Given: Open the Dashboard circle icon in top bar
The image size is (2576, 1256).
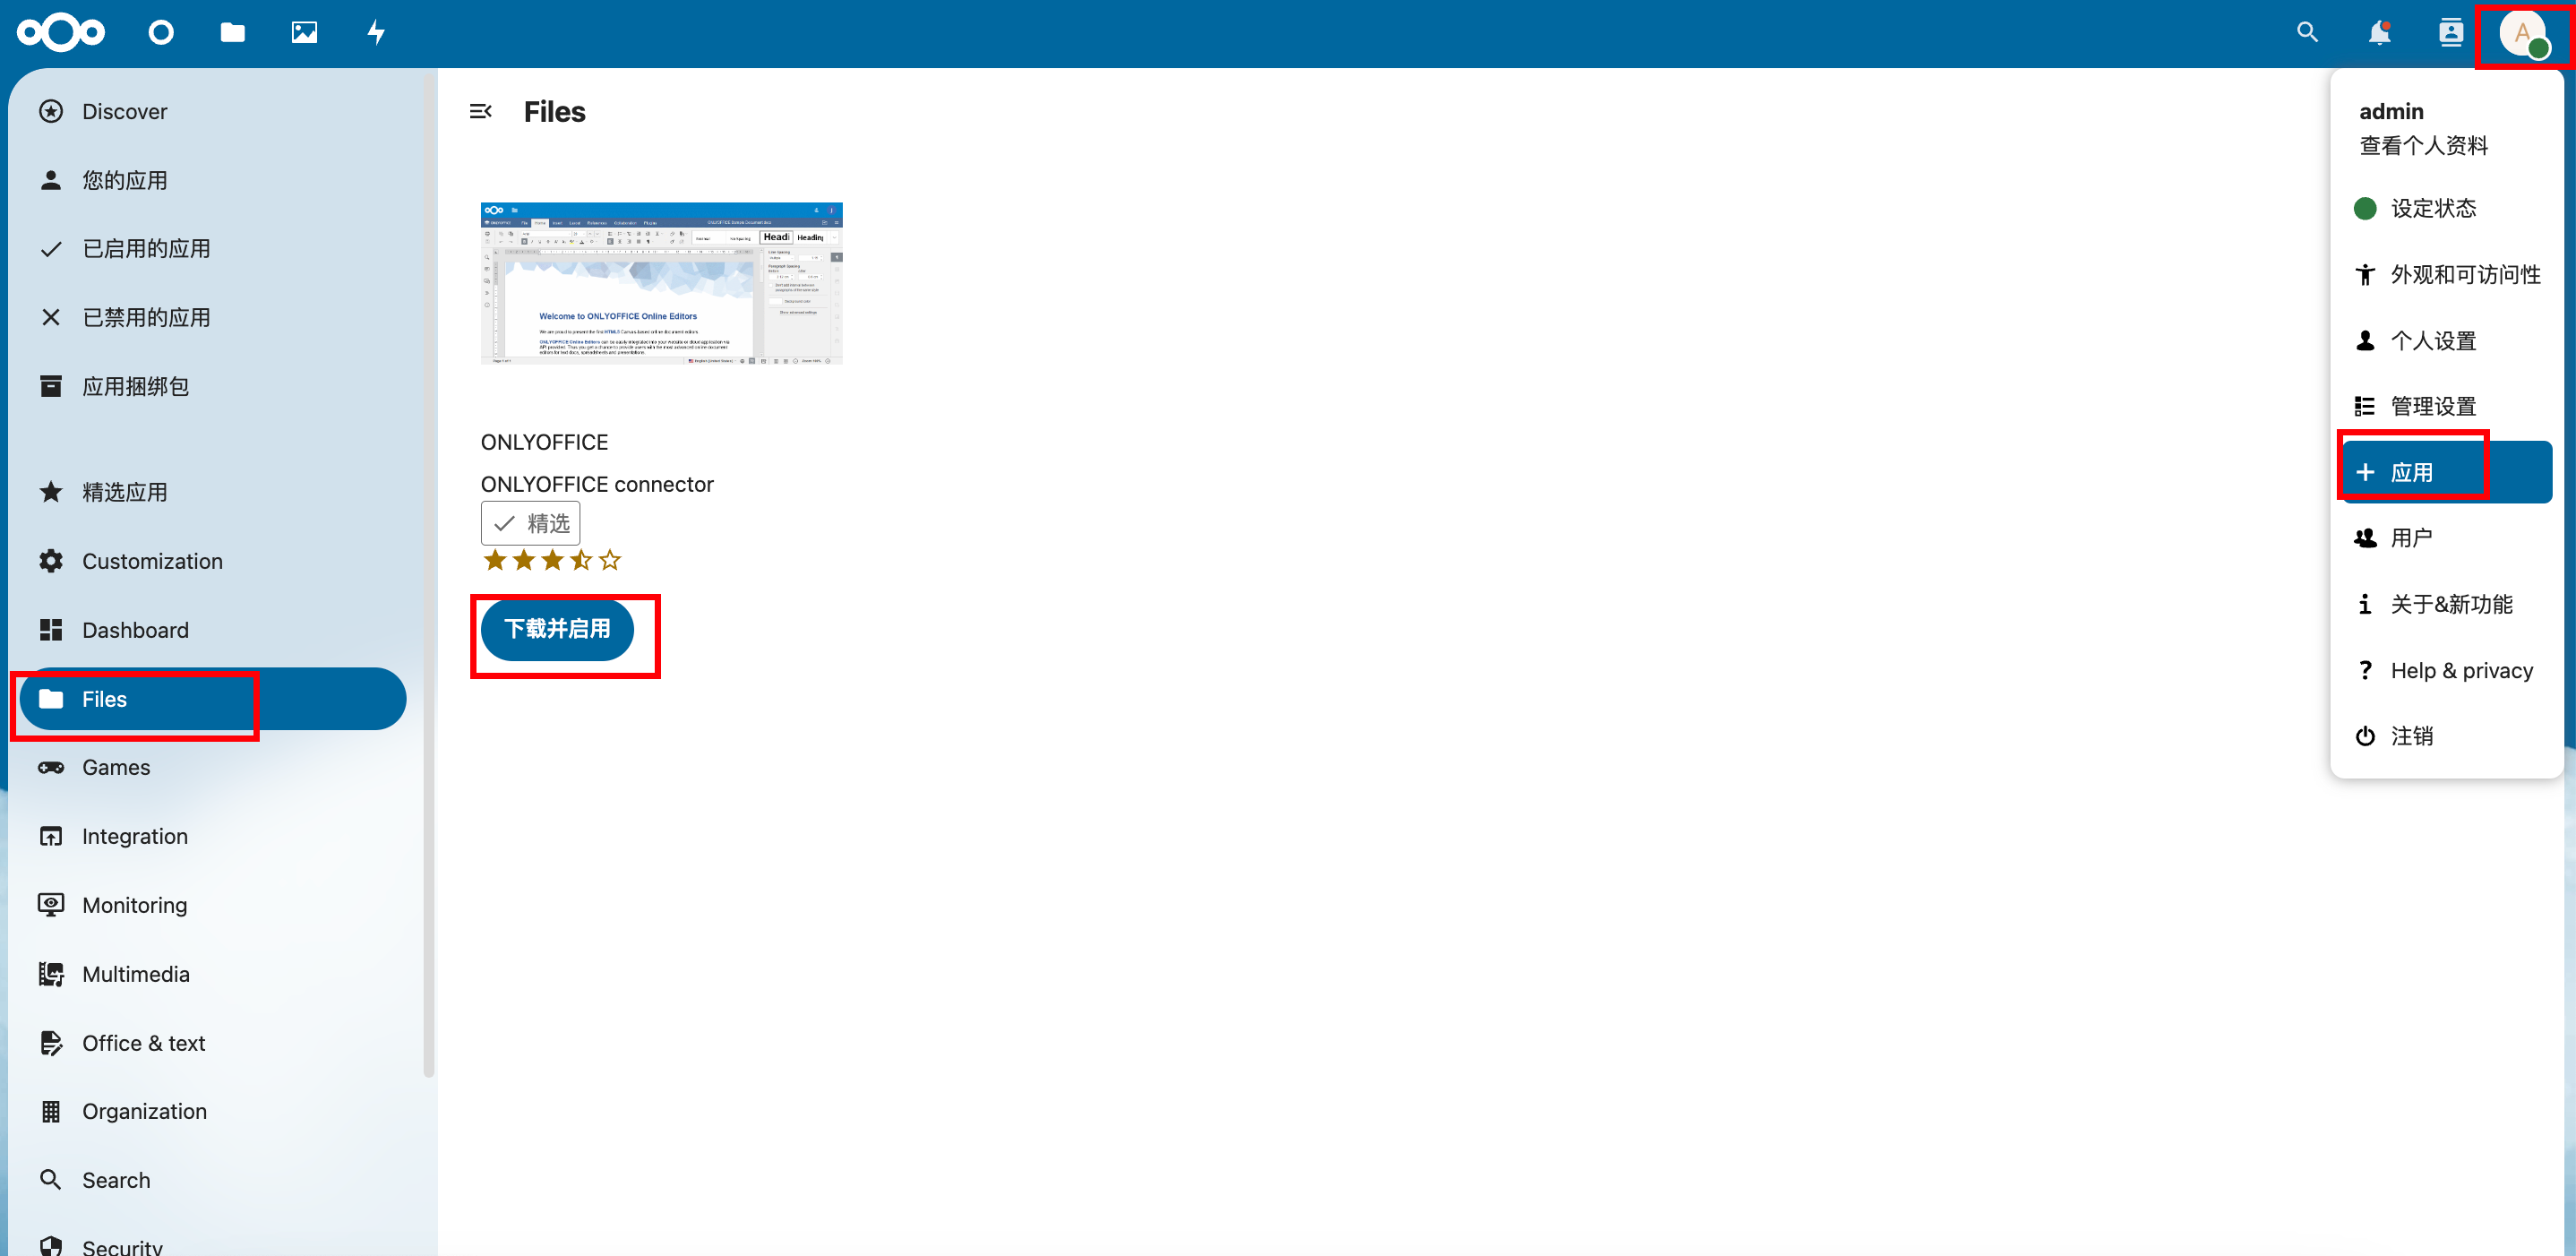Looking at the screenshot, I should point(161,33).
